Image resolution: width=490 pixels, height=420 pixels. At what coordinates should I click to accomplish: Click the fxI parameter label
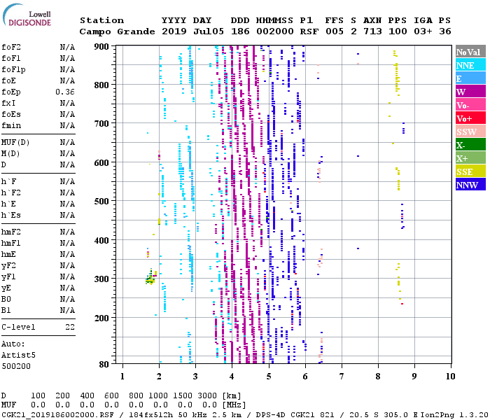click(8, 103)
